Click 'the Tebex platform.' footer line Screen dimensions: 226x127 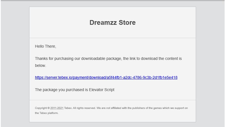(x=47, y=113)
